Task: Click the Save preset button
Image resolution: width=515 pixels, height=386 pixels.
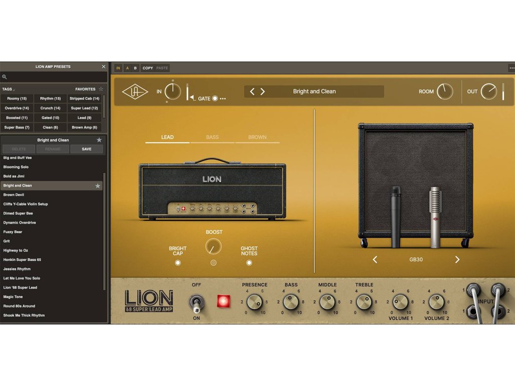Action: (87, 149)
